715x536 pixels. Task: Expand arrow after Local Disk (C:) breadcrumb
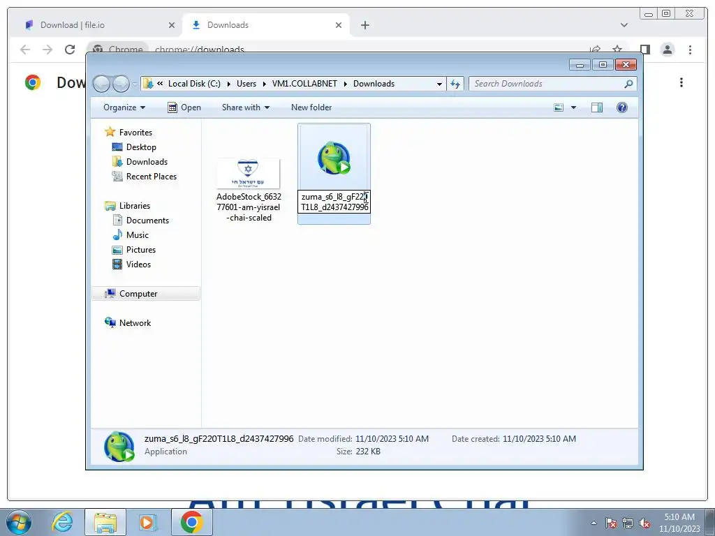click(228, 84)
